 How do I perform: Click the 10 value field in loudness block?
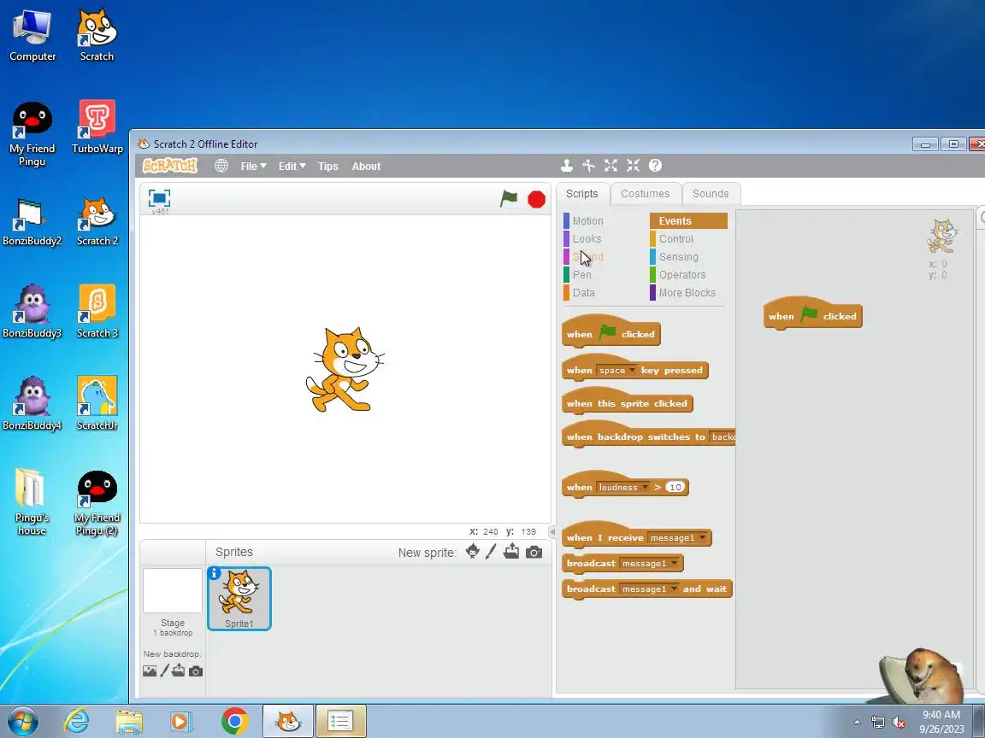coord(675,488)
